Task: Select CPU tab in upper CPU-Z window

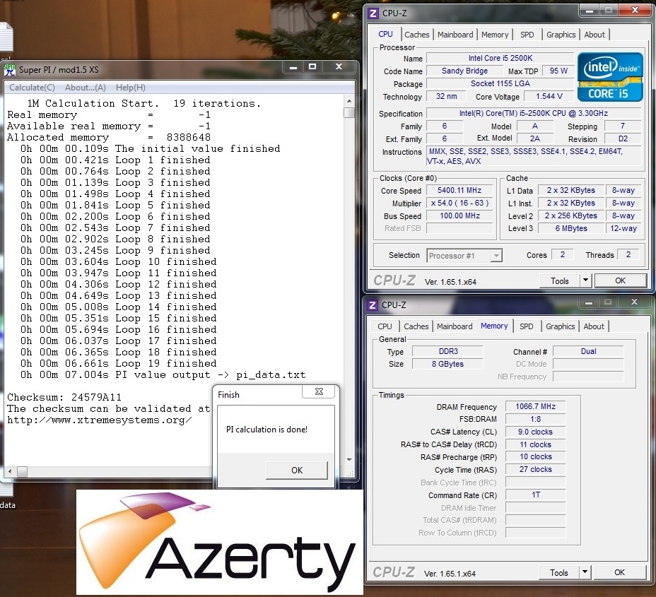Action: [x=385, y=35]
